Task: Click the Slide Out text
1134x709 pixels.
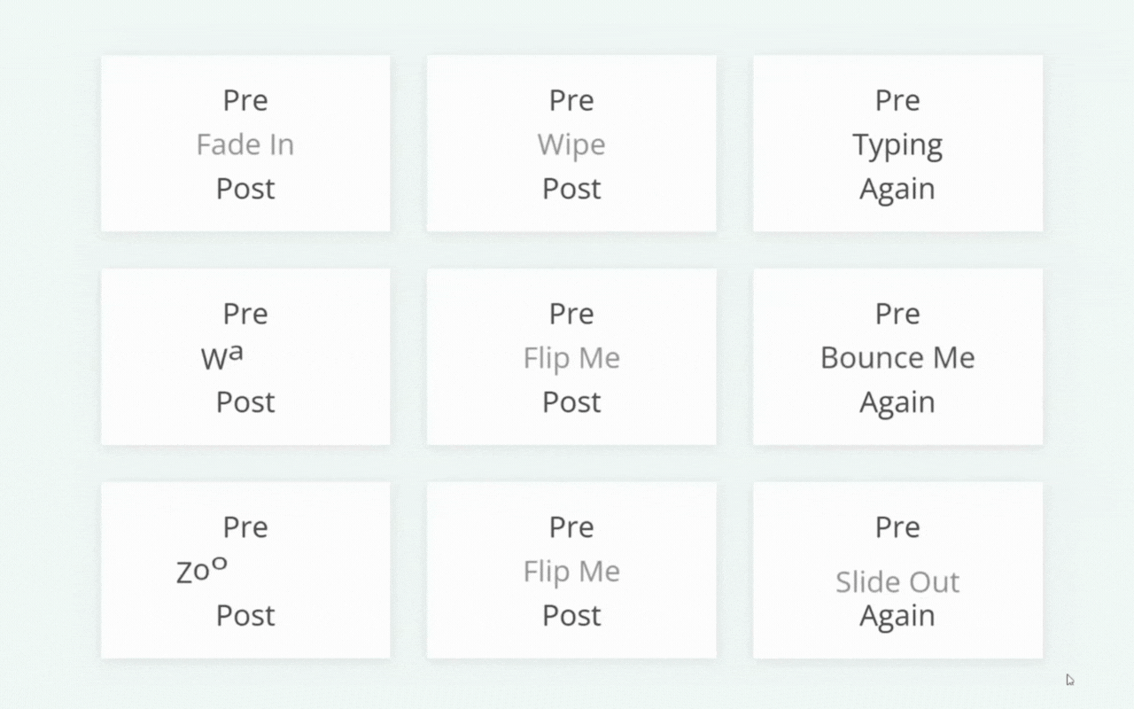Action: [x=897, y=582]
